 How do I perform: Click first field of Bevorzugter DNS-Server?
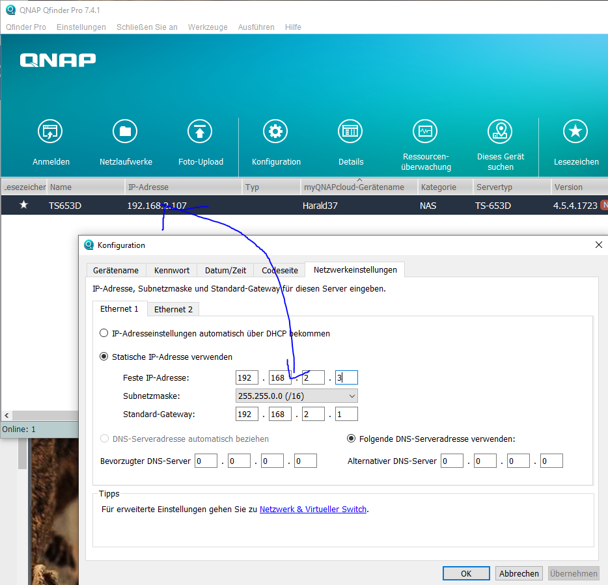tap(206, 461)
